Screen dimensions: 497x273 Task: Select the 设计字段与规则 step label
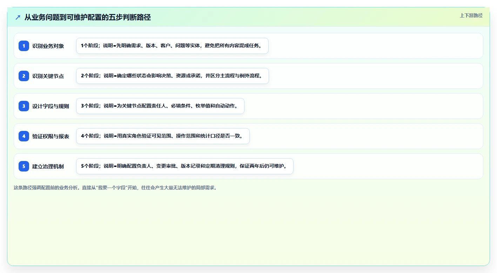pyautogui.click(x=51, y=106)
